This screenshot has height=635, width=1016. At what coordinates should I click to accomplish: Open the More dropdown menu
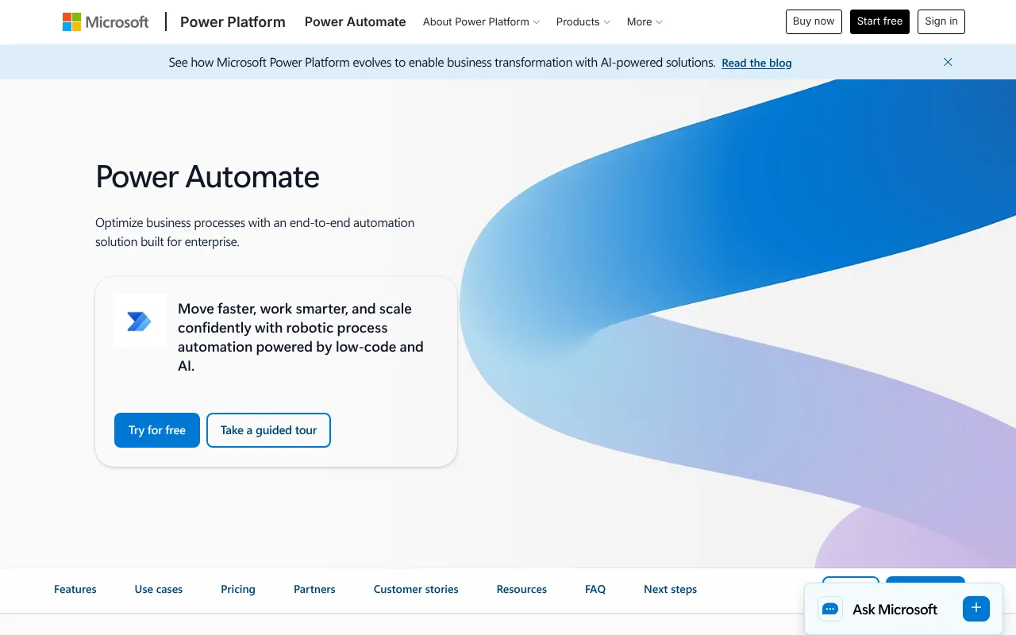[x=645, y=22]
